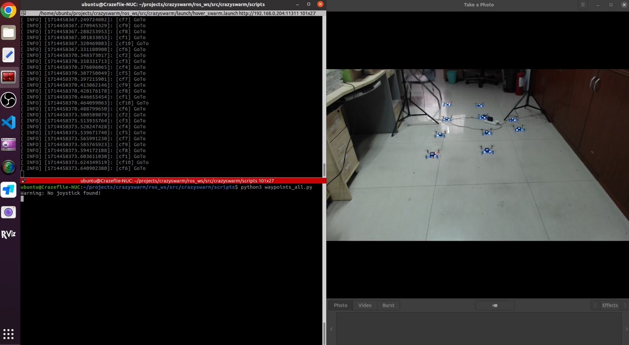The image size is (629, 345).
Task: Toggle the Effects selector
Action: (610, 305)
